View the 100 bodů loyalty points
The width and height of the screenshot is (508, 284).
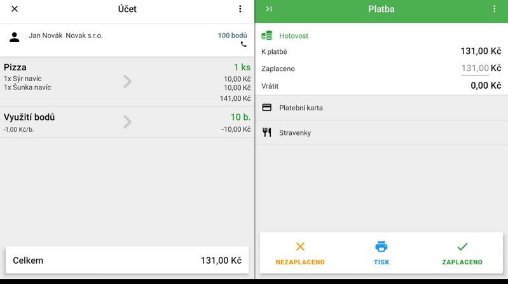[232, 35]
